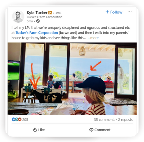This screenshot has width=144, height=142.
Task: Click the Follow button
Action: click(x=114, y=12)
